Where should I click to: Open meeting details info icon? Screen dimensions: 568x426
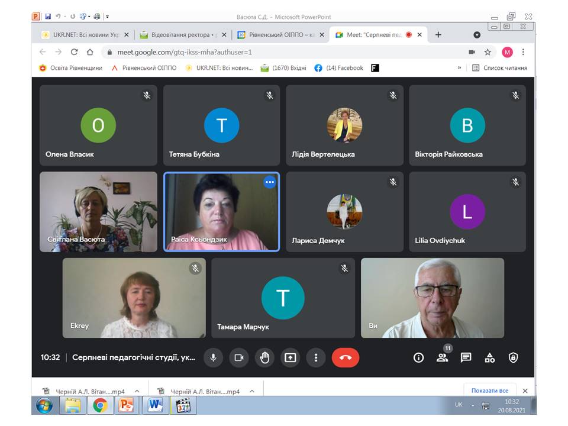[x=418, y=358]
